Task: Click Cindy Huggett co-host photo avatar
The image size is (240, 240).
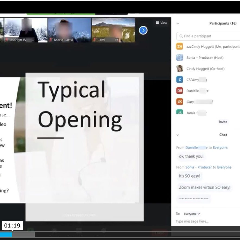Action: click(x=179, y=69)
